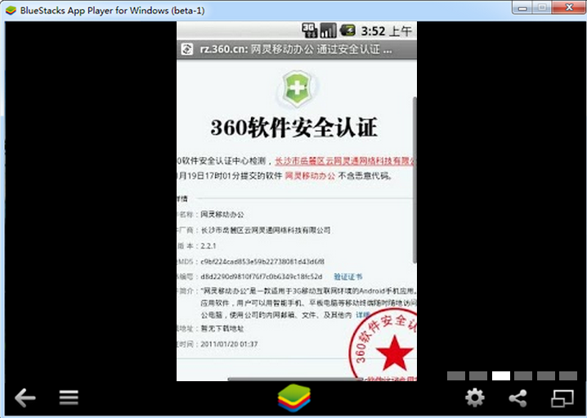This screenshot has width=587, height=418.
Task: Tap the 3G network status icon
Action: [310, 30]
